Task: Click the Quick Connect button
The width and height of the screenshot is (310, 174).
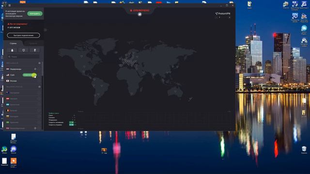Action: pyautogui.click(x=24, y=35)
